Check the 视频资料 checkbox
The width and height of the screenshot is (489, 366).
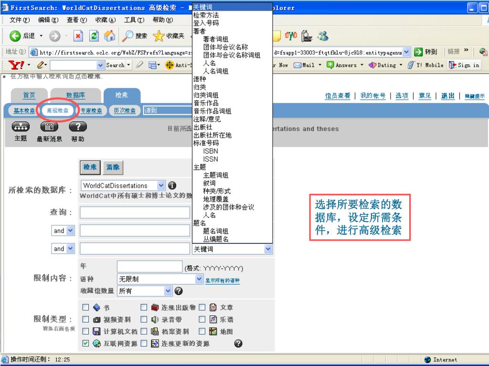tap(85, 319)
